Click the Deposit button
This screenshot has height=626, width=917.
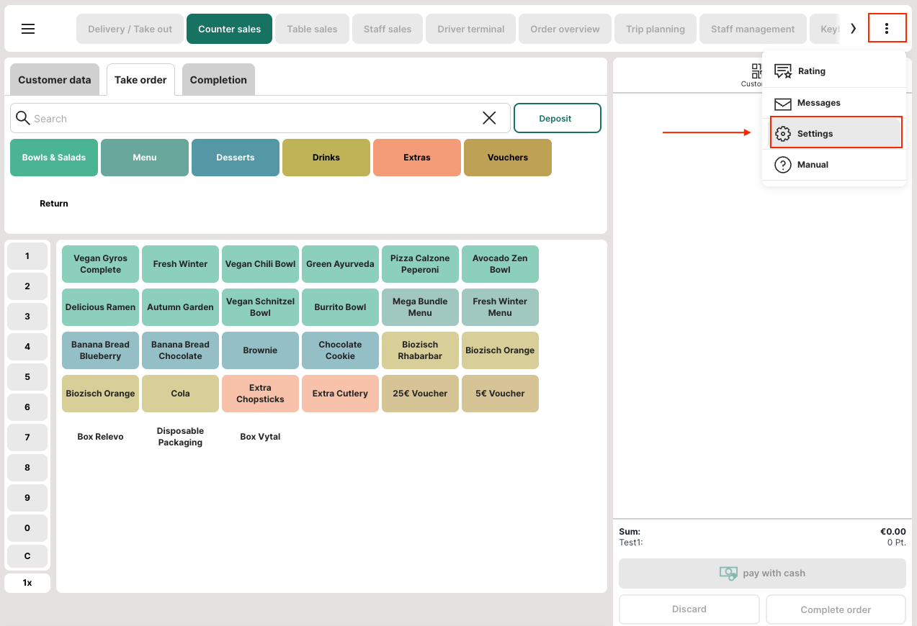tap(557, 118)
